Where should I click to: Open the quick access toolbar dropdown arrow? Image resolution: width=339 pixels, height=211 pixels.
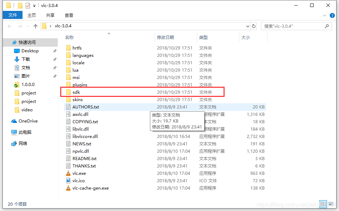34,6
